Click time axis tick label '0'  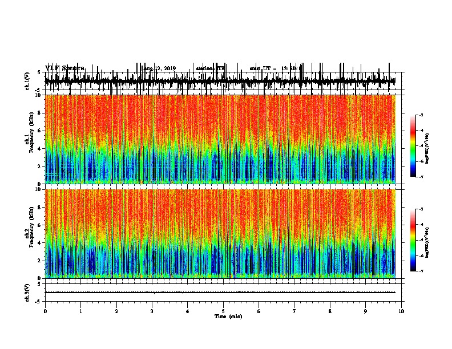[45, 311]
